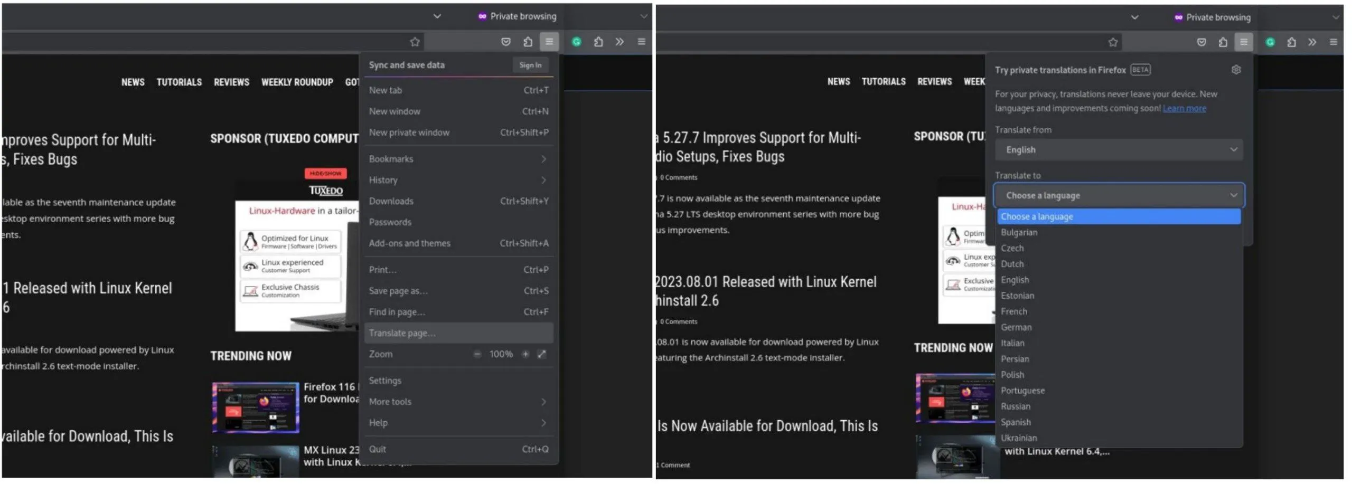The width and height of the screenshot is (1352, 484).
Task: Select New private window menu item
Action: tap(458, 132)
